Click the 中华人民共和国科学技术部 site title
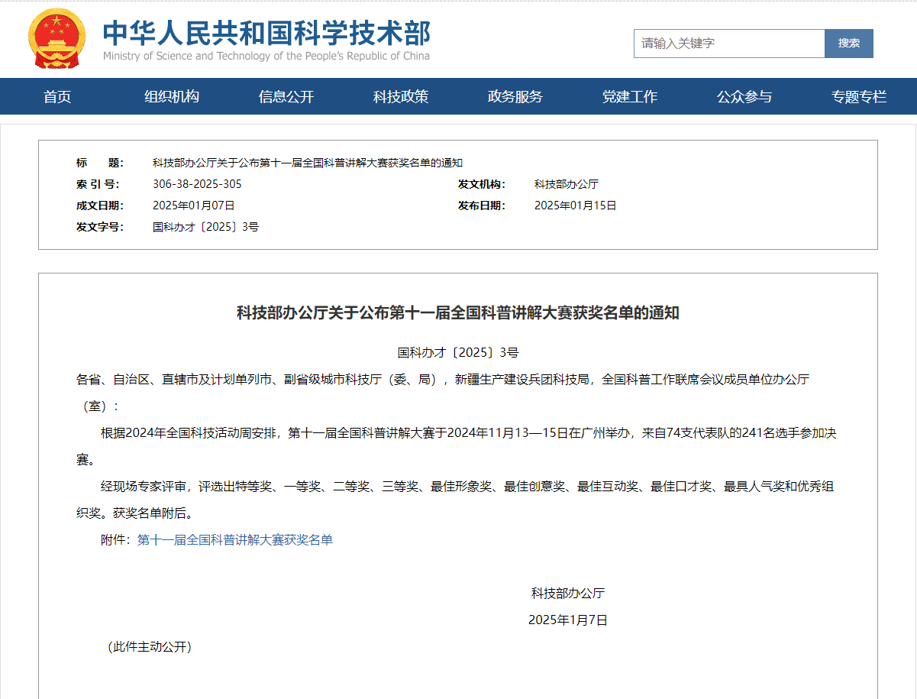917x699 pixels. (x=266, y=31)
